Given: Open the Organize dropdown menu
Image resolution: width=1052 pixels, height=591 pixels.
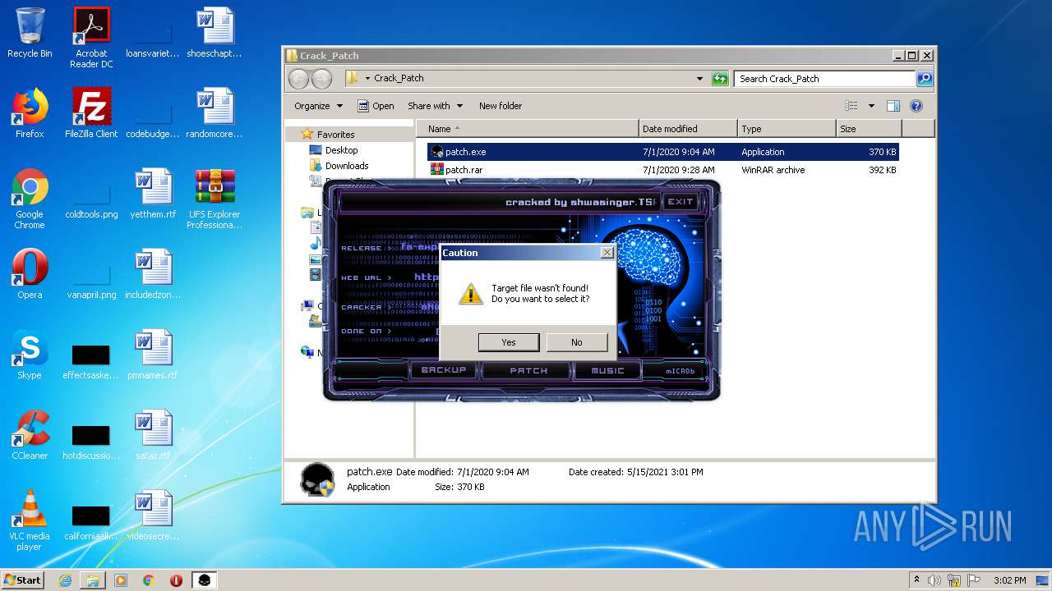Looking at the screenshot, I should click(318, 106).
